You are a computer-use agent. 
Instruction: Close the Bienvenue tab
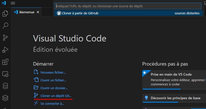pos(38,12)
